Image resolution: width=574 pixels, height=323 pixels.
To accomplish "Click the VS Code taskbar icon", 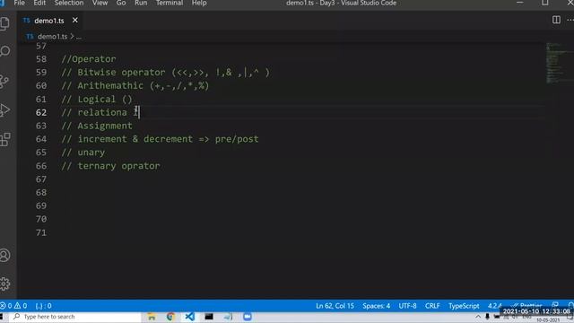I will point(189,317).
